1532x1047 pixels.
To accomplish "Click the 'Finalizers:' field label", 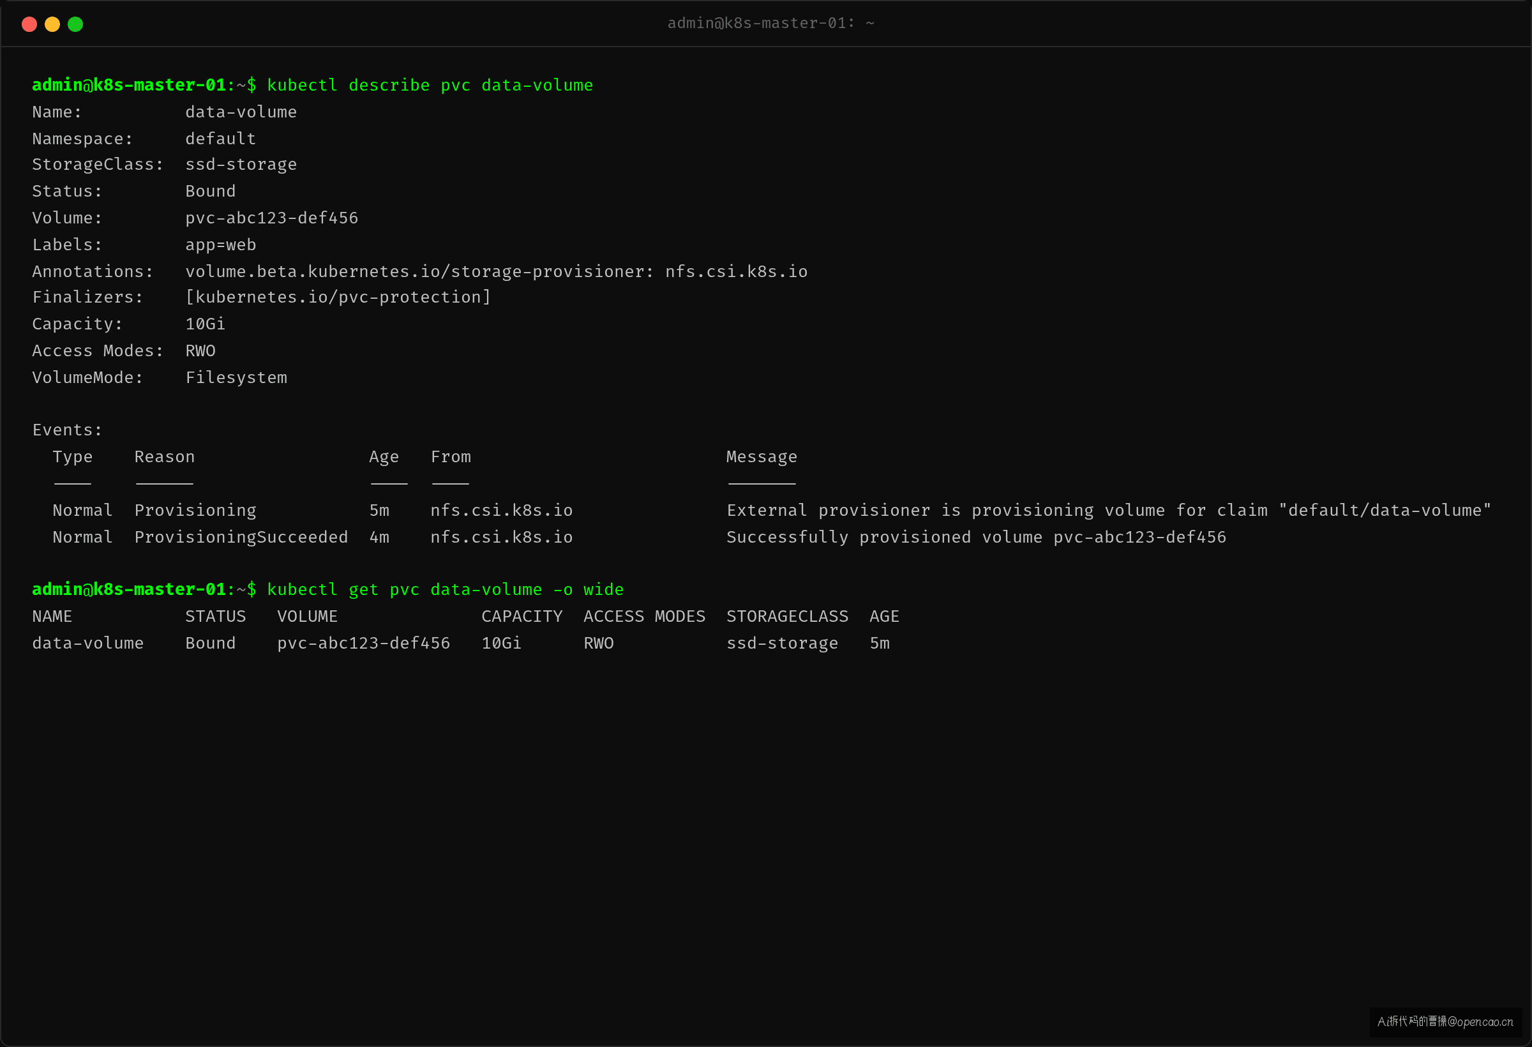I will click(87, 298).
